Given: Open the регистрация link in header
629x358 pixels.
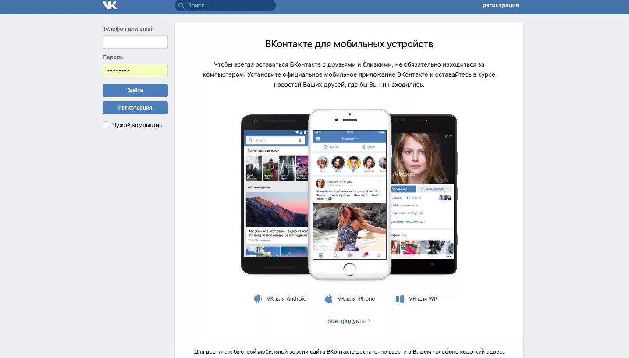Looking at the screenshot, I should [501, 5].
